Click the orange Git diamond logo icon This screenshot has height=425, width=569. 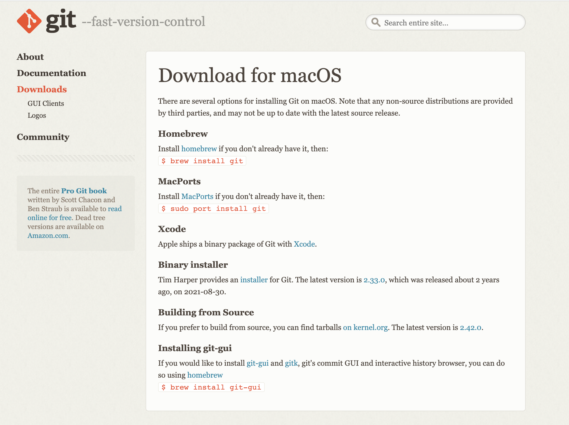click(x=29, y=21)
